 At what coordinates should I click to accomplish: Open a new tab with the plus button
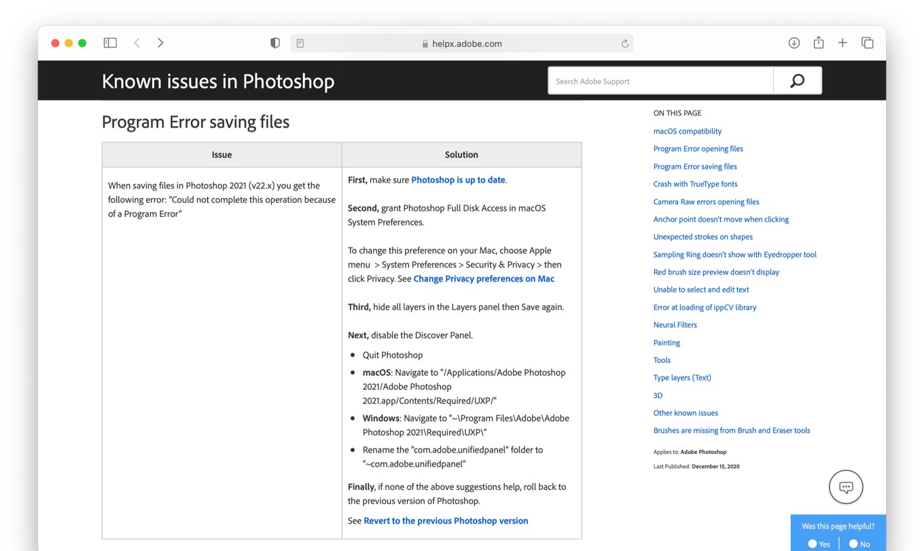tap(842, 42)
